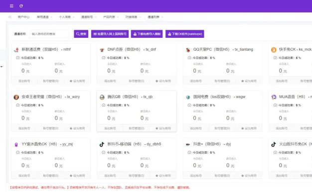Screen dimensions: 312x192
Task: Click the 腾讯QB tx_qb card icon
Action: click(x=102, y=97)
